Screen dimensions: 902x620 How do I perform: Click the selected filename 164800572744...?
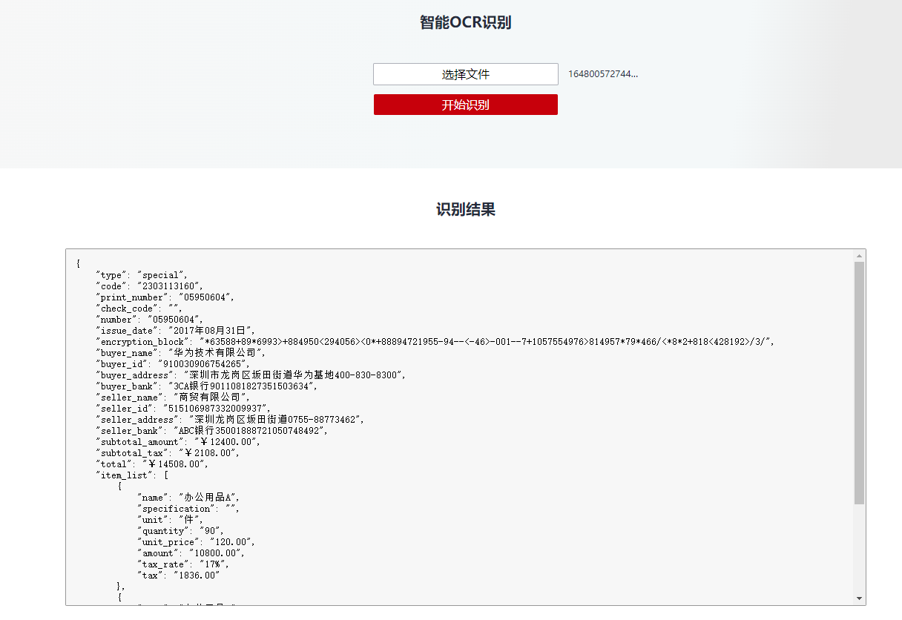coord(603,74)
